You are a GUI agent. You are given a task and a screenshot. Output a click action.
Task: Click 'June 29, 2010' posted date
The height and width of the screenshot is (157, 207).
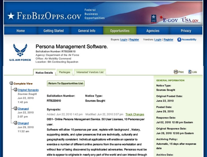coord(165,112)
